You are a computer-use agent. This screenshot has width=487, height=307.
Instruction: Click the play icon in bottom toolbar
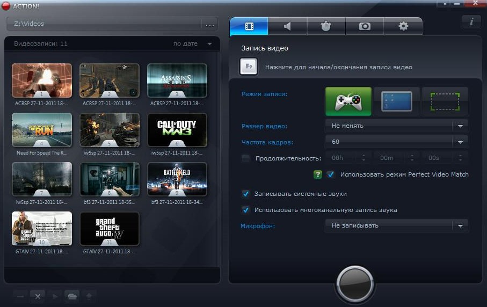coord(55,296)
